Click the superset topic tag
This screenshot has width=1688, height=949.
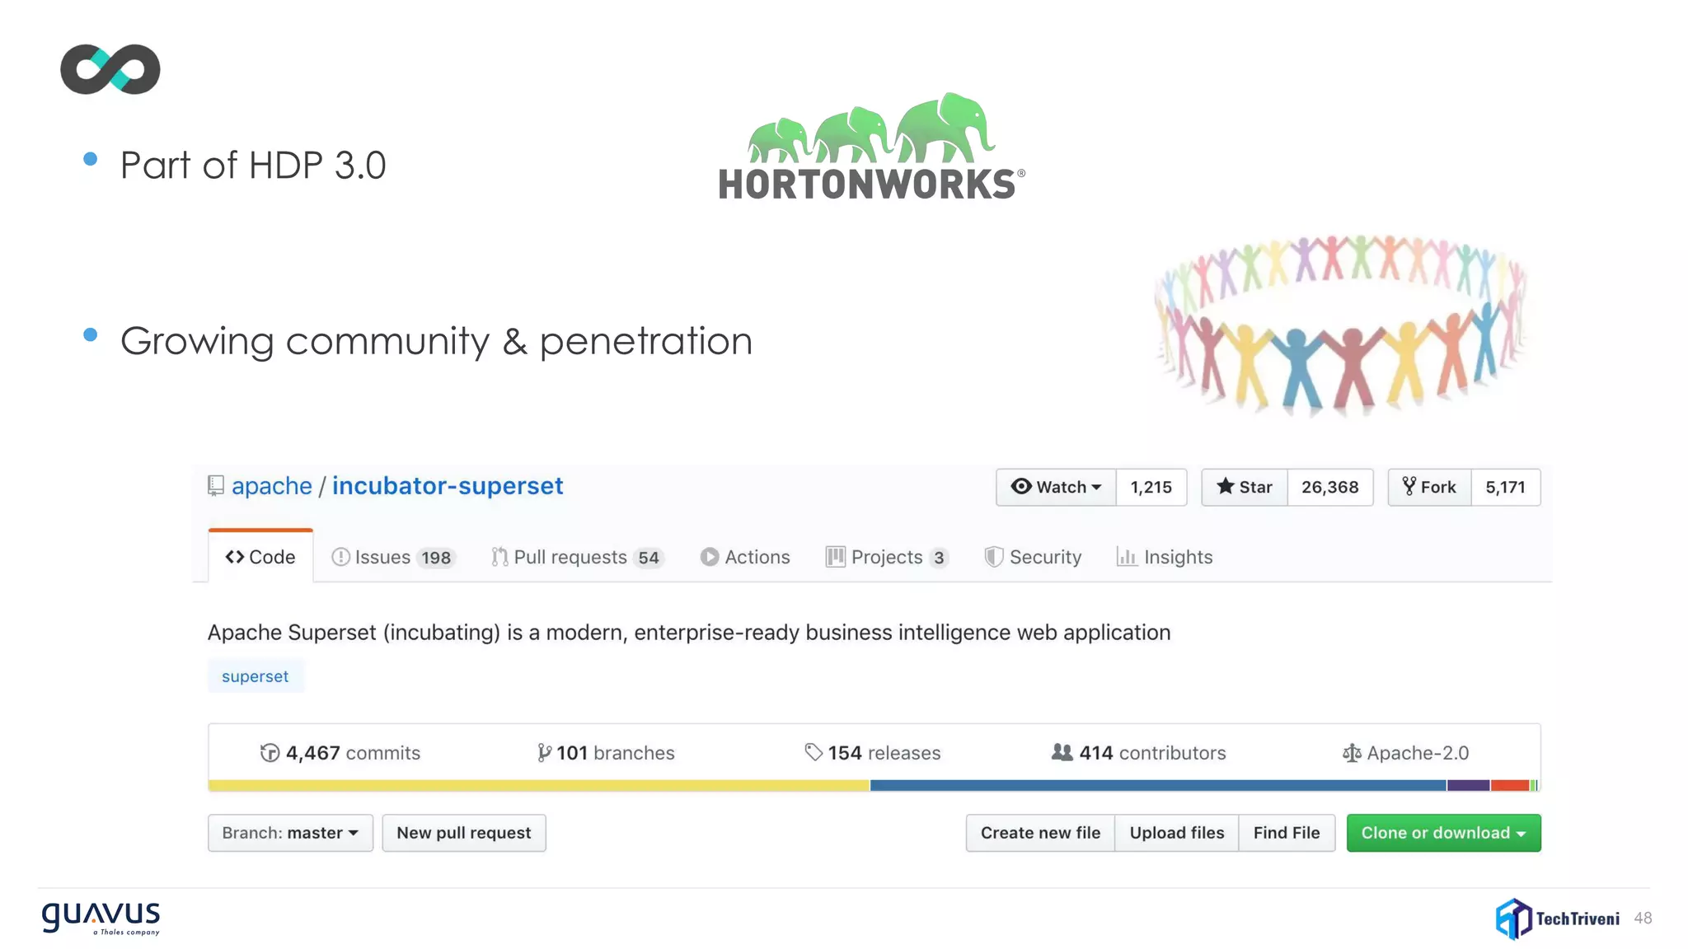pos(255,676)
